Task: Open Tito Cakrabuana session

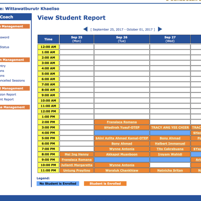Action: pos(170,149)
